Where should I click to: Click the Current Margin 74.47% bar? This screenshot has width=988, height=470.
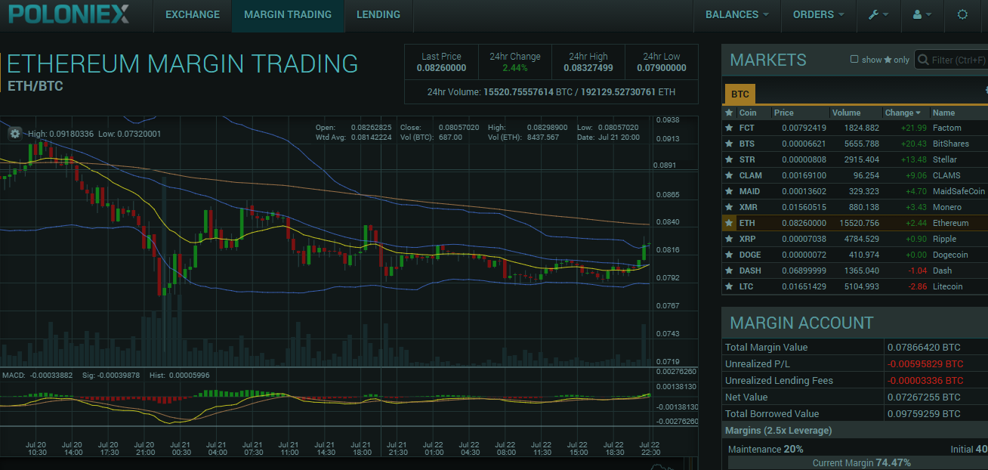[857, 462]
